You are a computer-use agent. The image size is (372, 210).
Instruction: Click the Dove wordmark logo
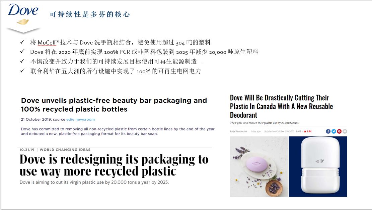click(x=23, y=10)
